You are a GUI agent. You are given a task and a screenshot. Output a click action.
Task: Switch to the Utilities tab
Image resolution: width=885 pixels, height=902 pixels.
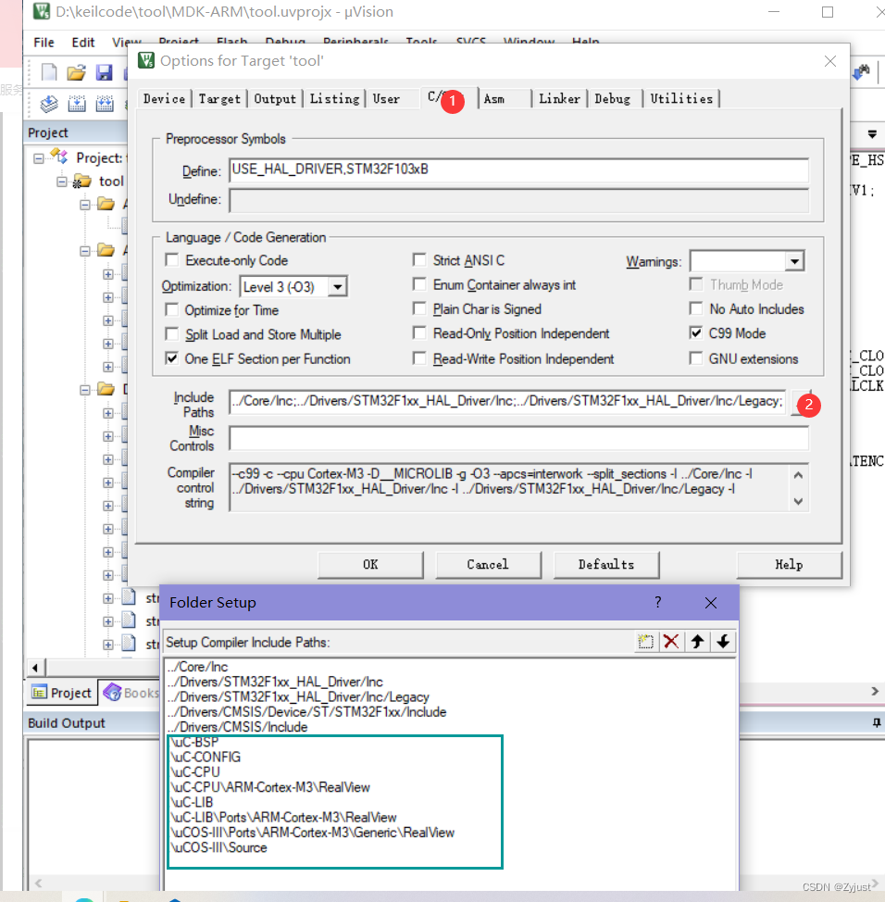[x=681, y=98]
